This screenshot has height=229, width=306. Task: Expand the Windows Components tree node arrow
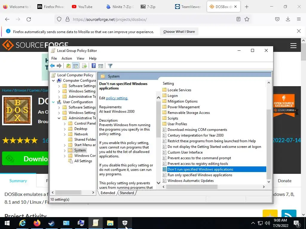click(x=65, y=156)
